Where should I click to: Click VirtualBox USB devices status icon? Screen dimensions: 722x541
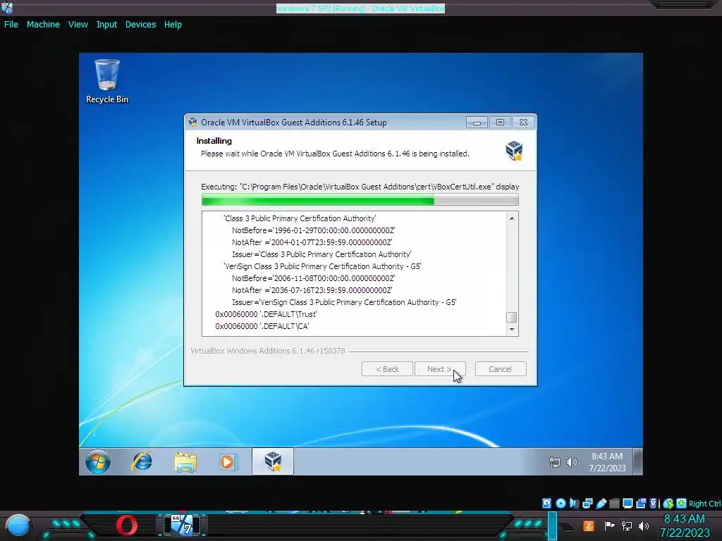[x=601, y=503]
